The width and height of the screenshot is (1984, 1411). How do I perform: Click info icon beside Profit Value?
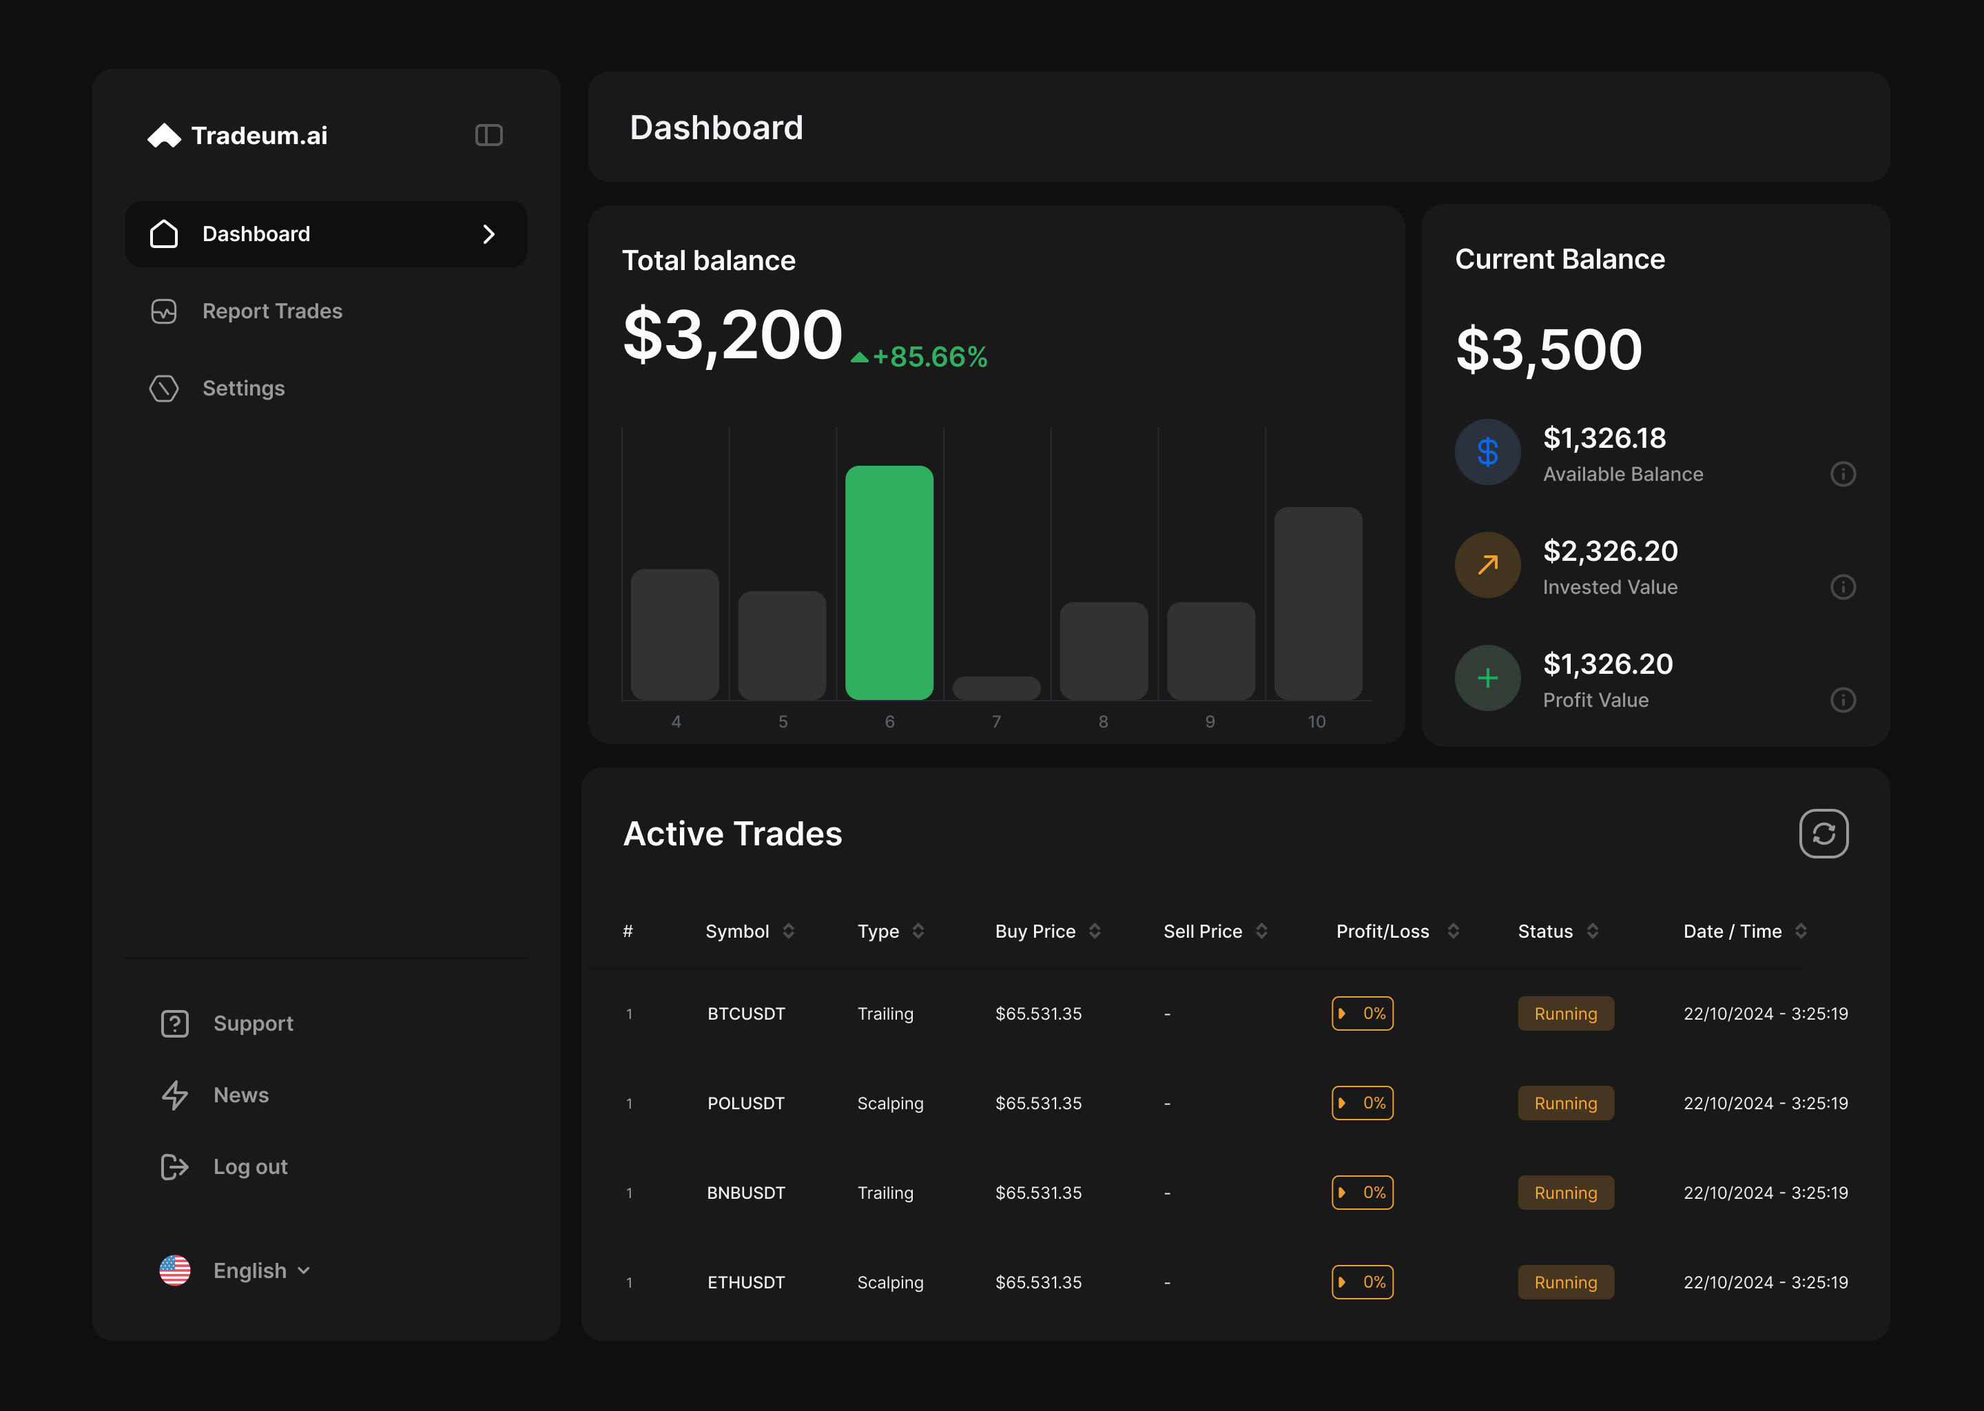click(1842, 700)
